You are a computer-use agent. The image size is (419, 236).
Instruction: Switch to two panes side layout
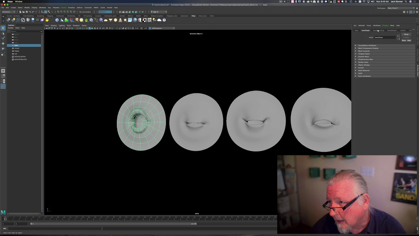3,81
